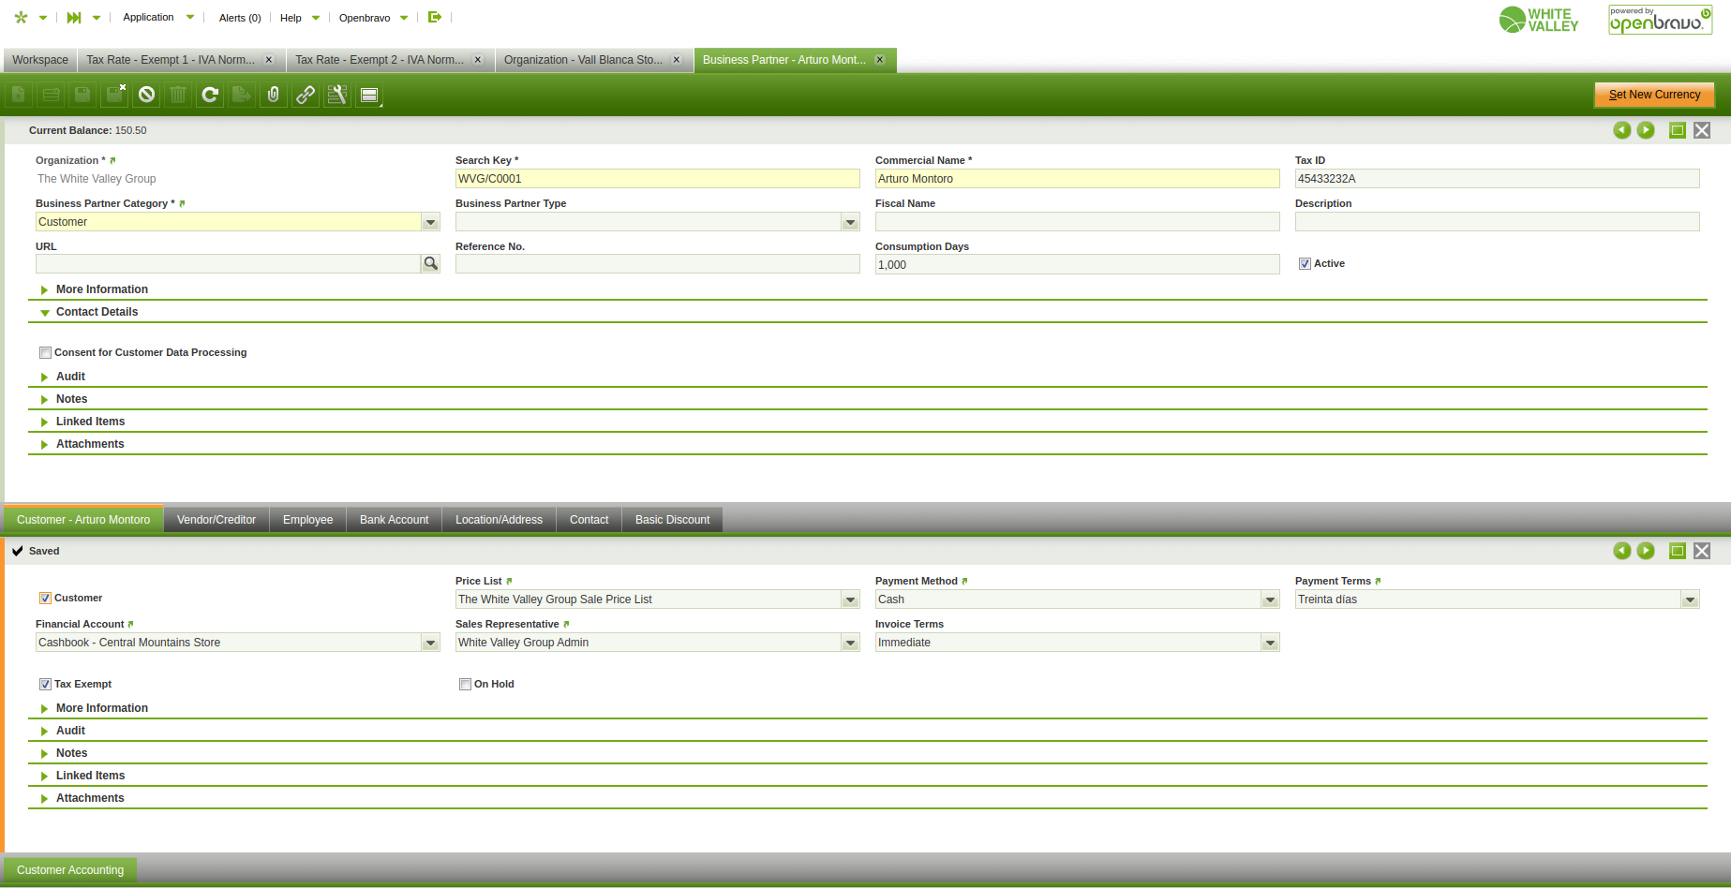The width and height of the screenshot is (1731, 888).
Task: Expand the top More Information section
Action: pos(101,289)
